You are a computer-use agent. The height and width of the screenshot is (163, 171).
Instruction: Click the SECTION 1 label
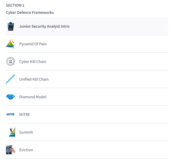click(x=15, y=5)
